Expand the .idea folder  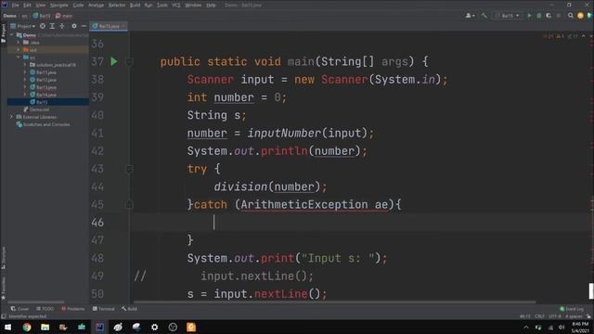pyautogui.click(x=19, y=43)
